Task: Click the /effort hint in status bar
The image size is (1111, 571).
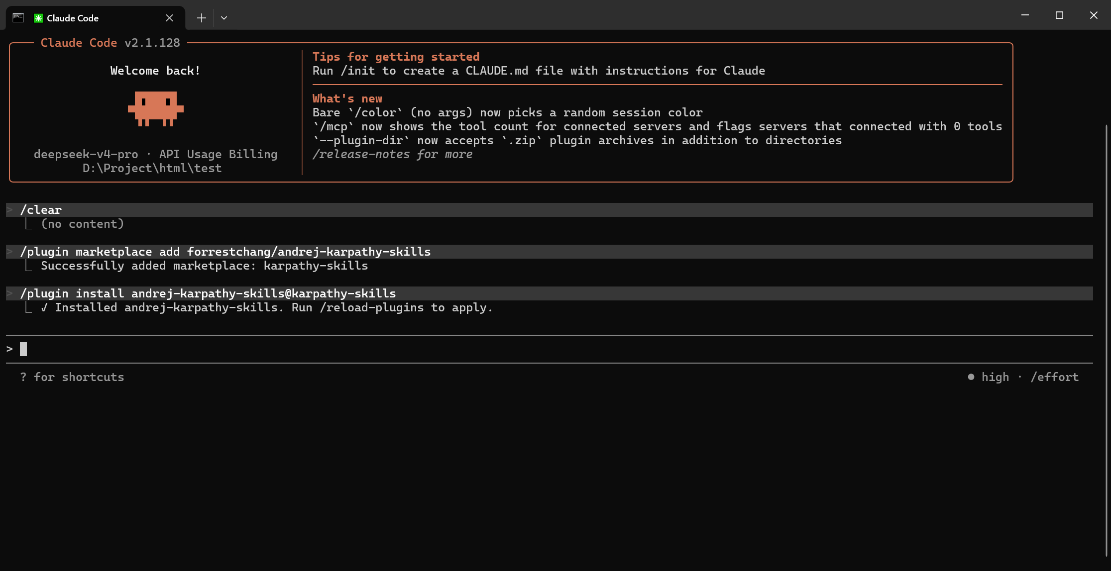Action: pos(1054,377)
